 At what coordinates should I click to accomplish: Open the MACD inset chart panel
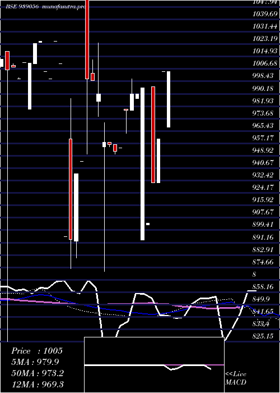(x=154, y=365)
